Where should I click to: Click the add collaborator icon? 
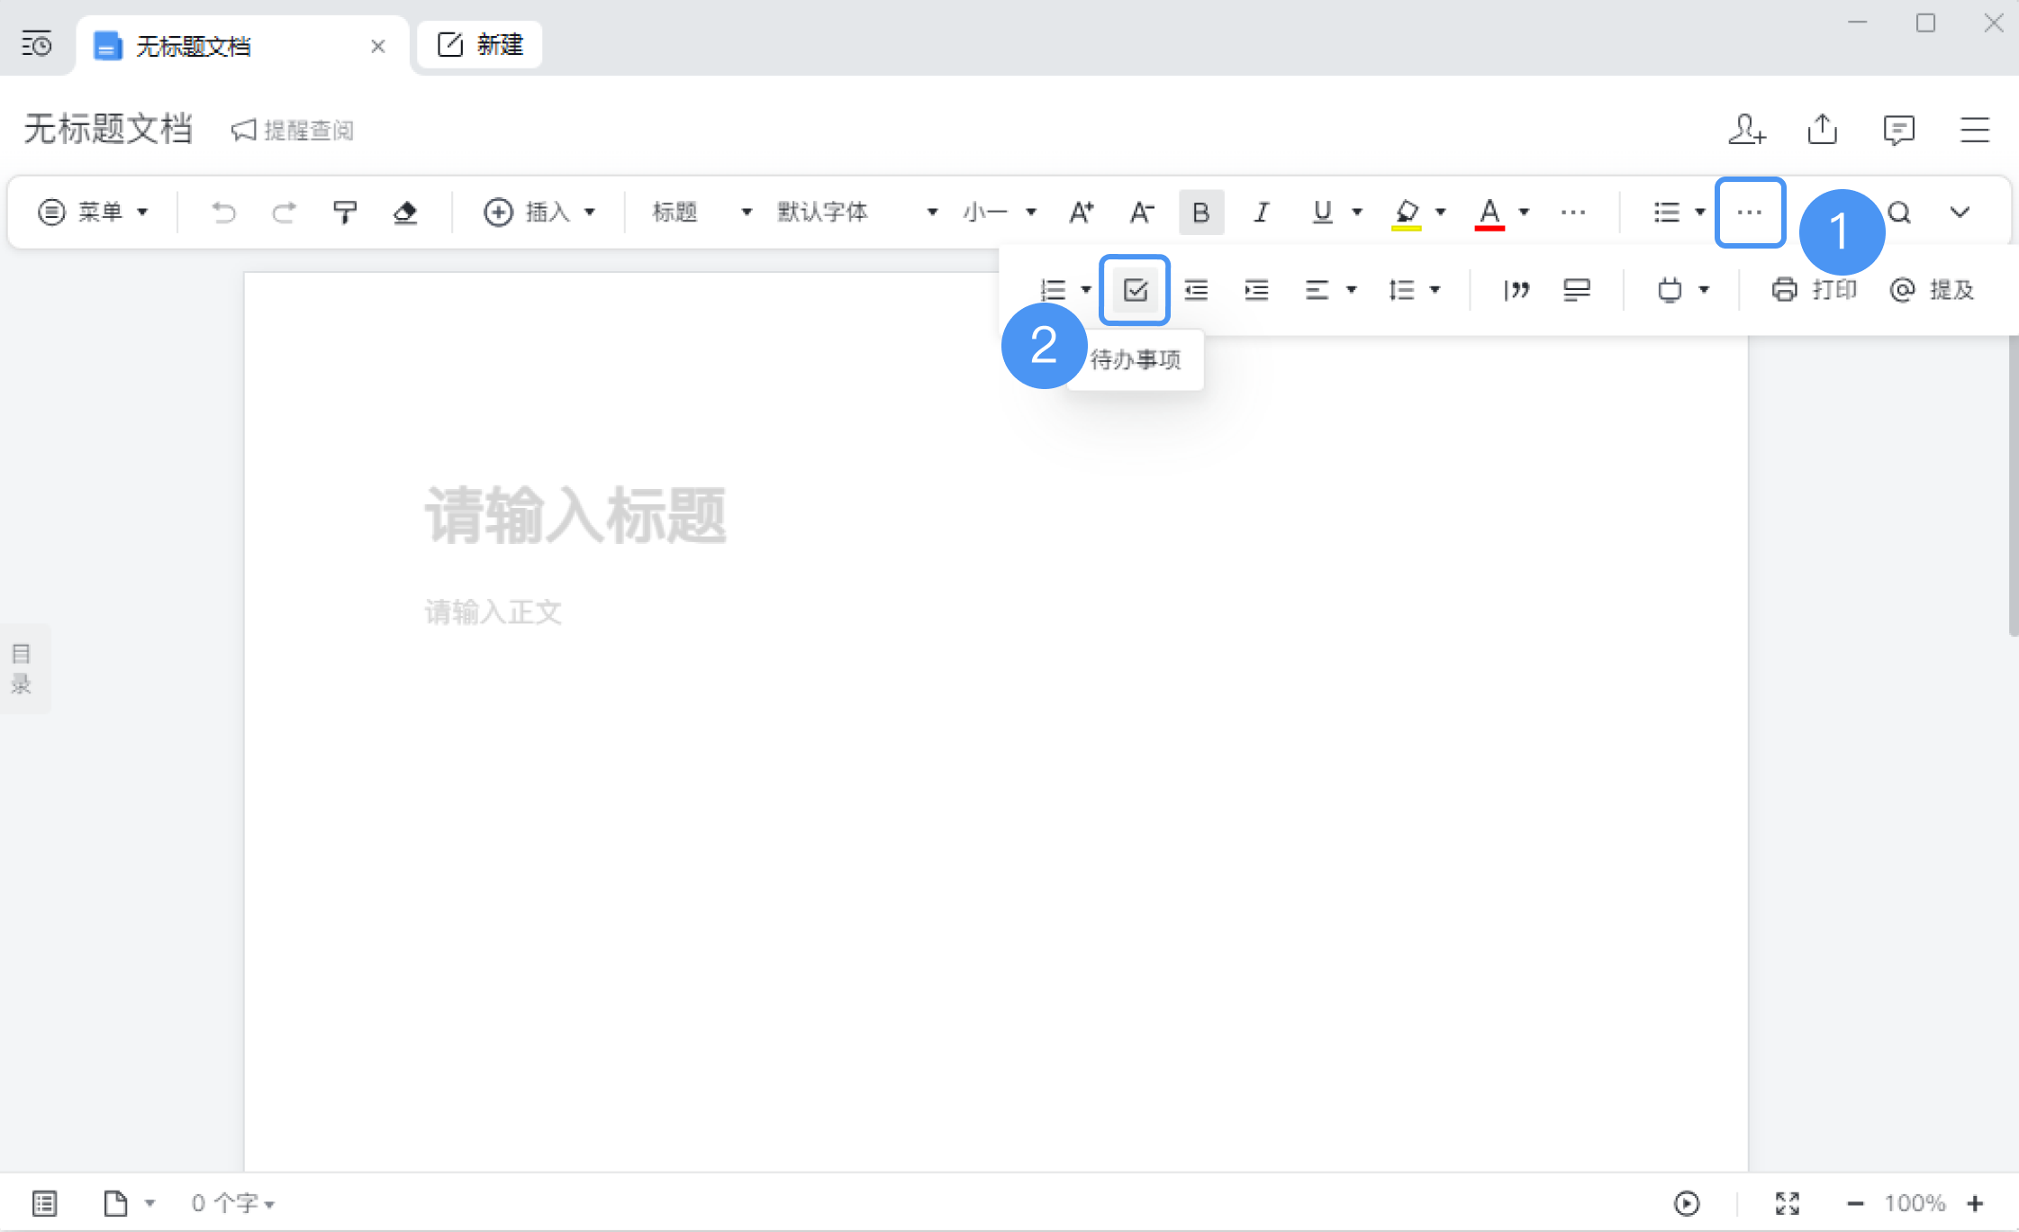(x=1747, y=130)
